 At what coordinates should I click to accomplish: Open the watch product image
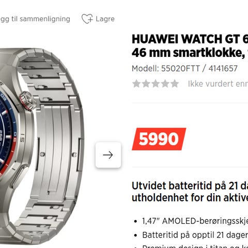(42, 146)
